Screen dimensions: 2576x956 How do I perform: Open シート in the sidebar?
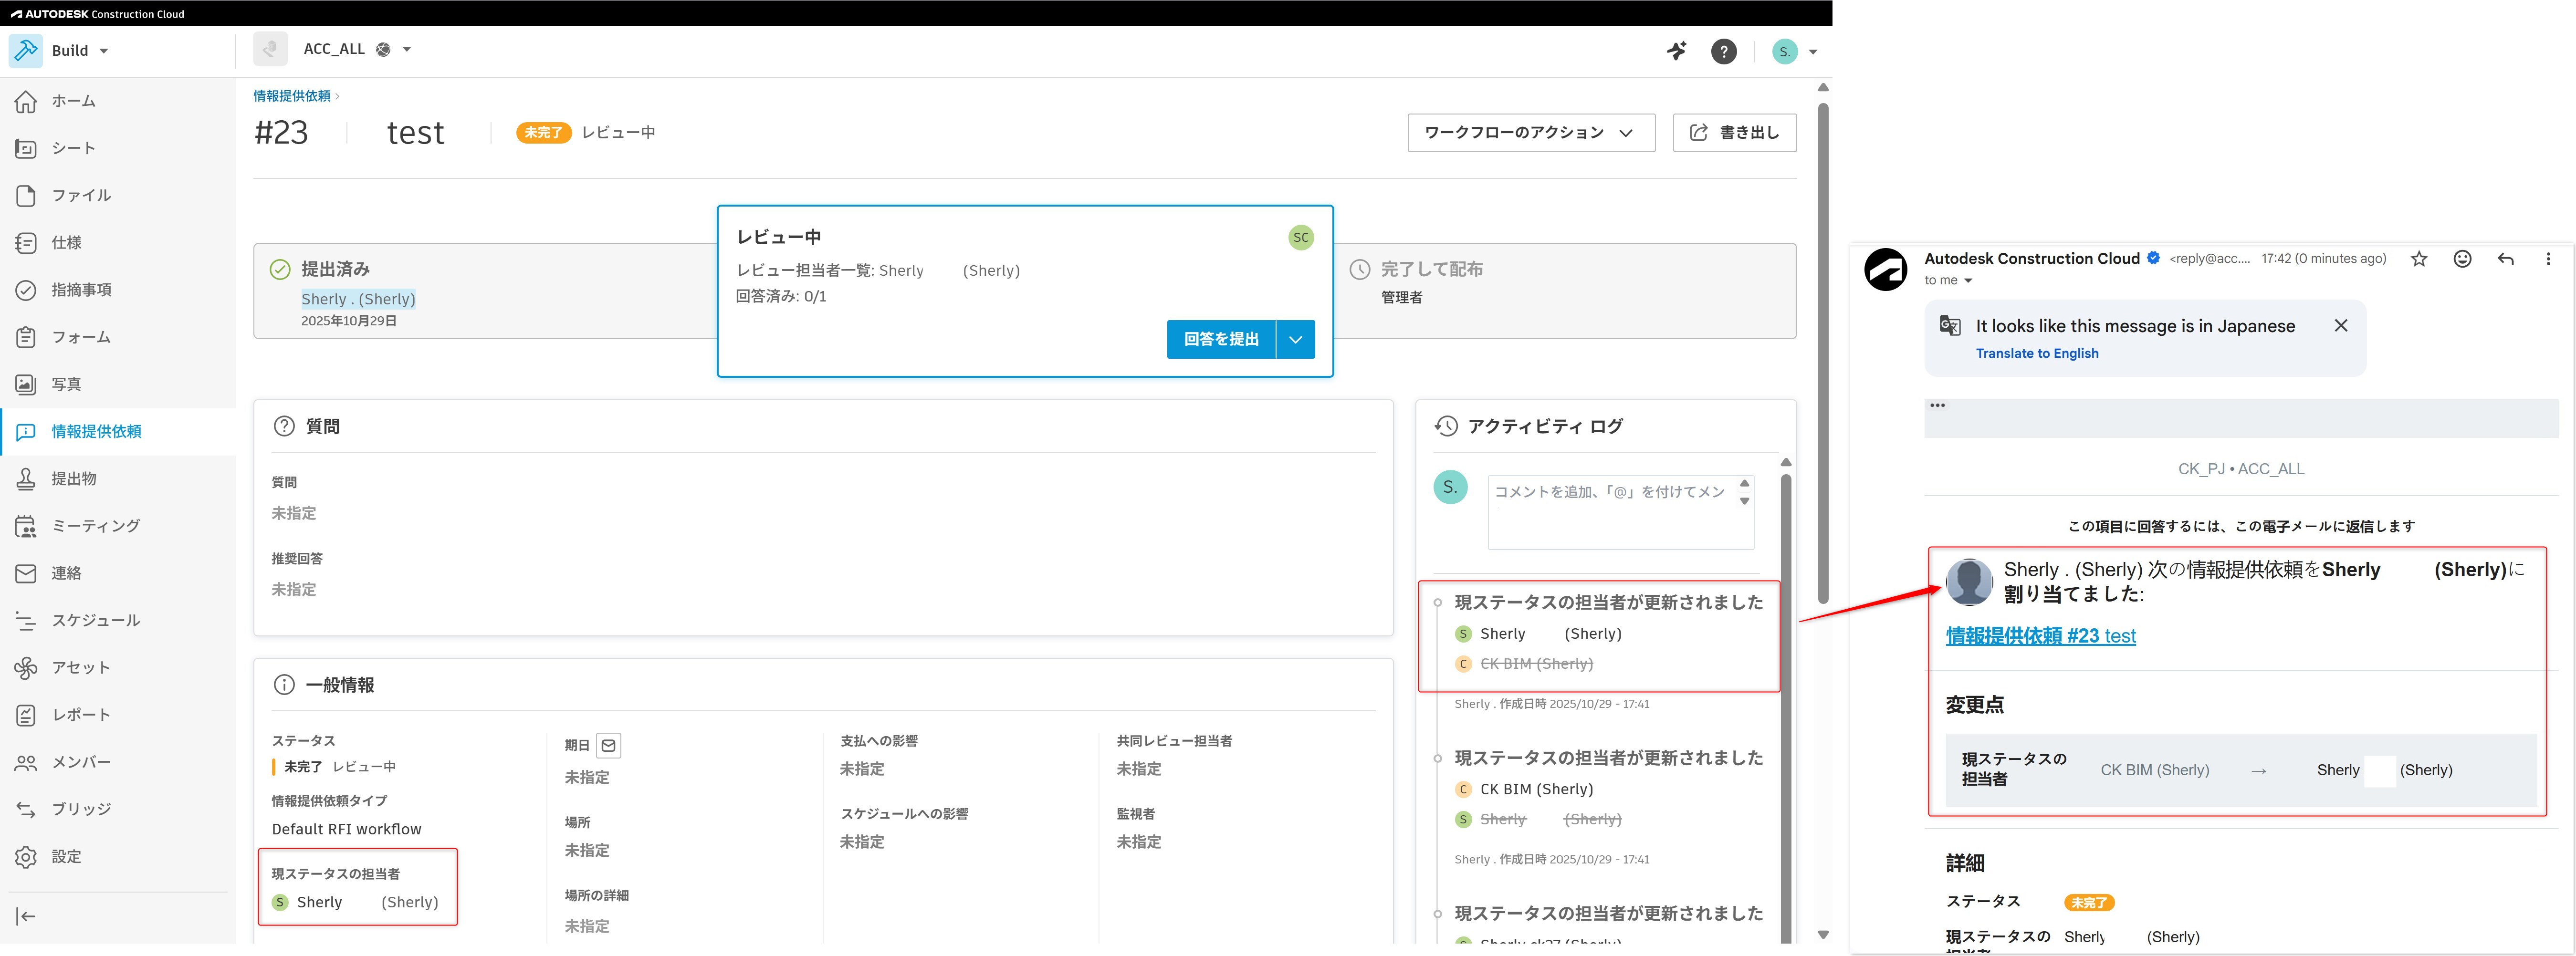click(74, 148)
